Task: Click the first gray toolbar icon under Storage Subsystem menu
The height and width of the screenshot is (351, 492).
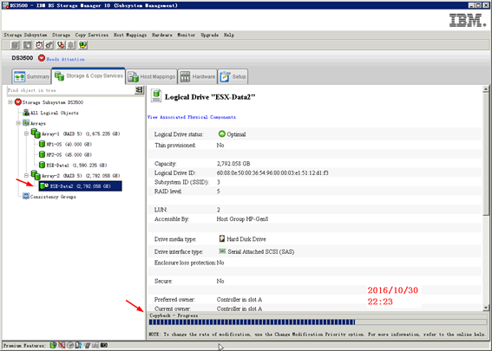Action: coord(15,45)
